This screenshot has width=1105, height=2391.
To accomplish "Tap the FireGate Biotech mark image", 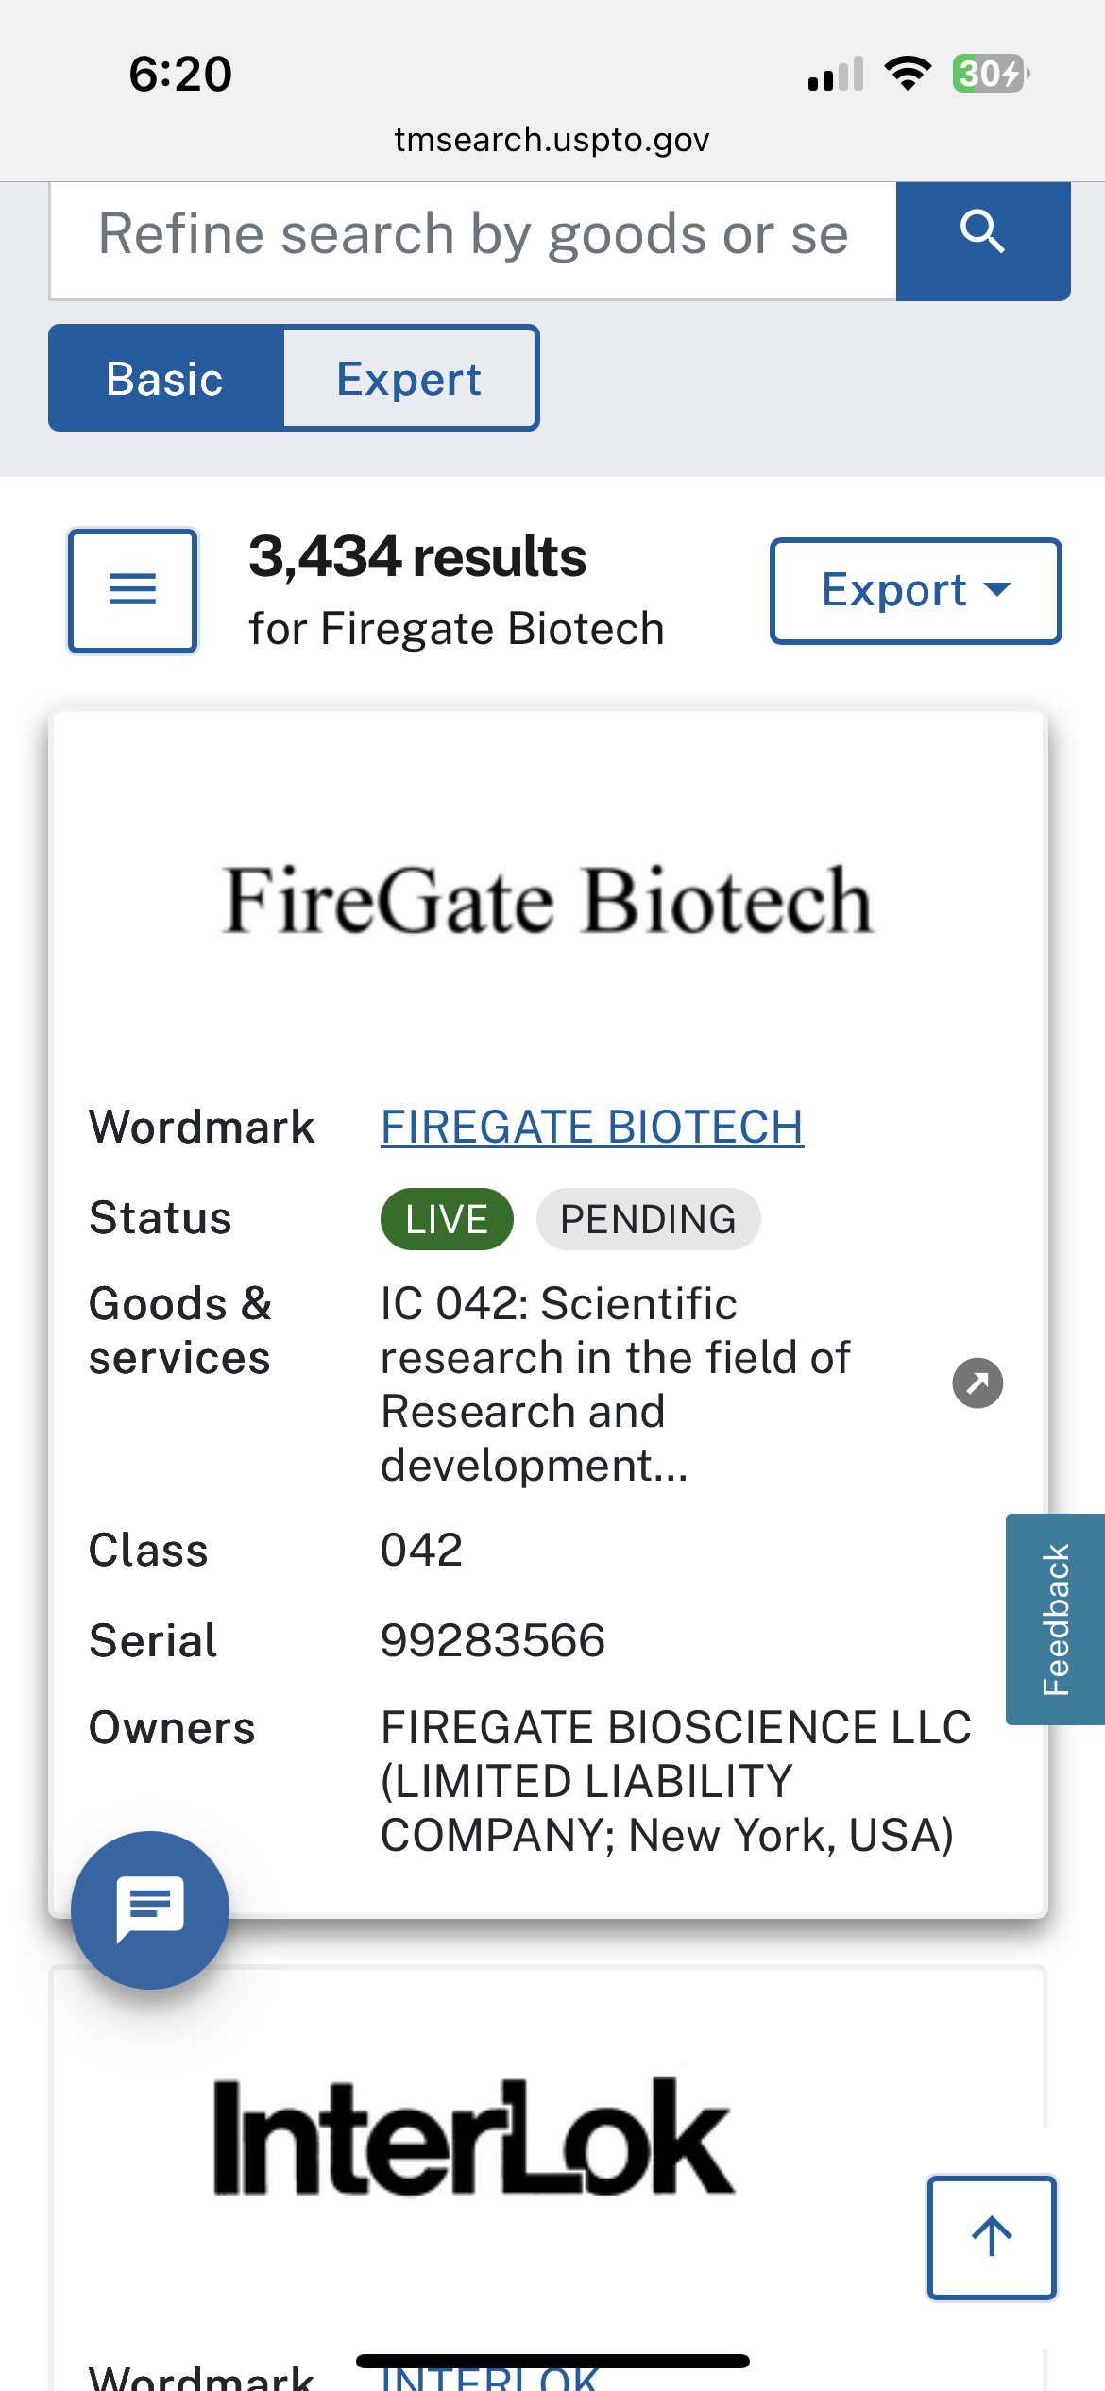I will tap(549, 901).
